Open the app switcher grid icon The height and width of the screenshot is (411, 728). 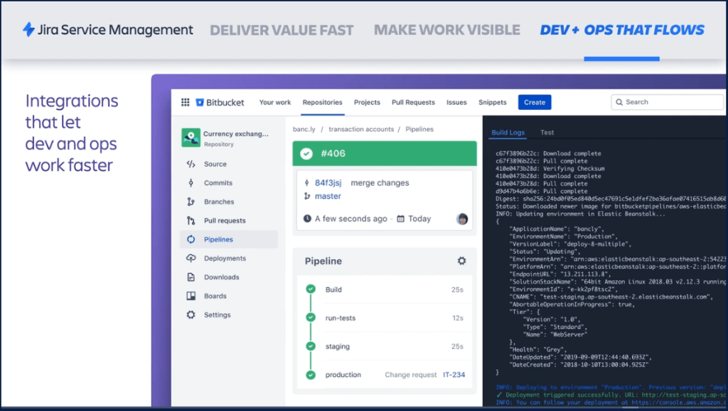point(185,102)
